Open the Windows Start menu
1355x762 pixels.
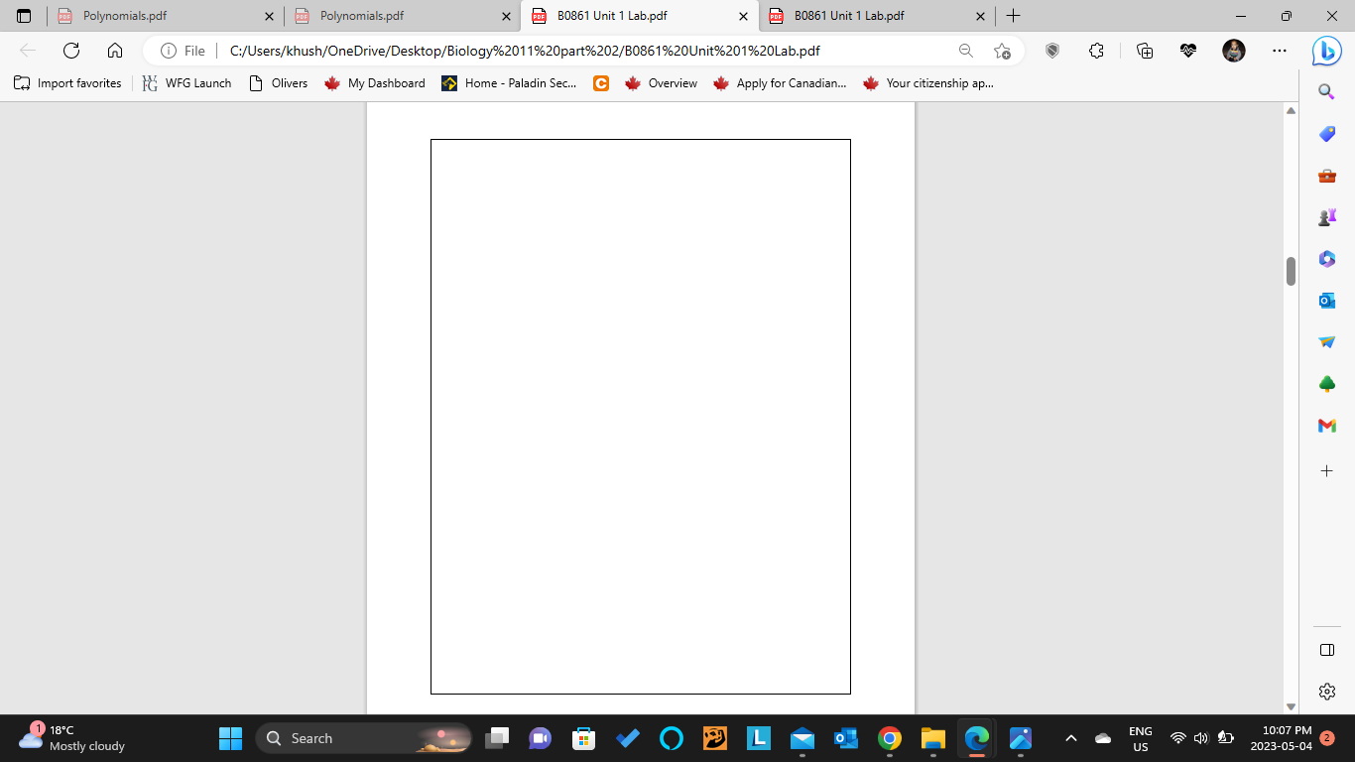coord(230,738)
